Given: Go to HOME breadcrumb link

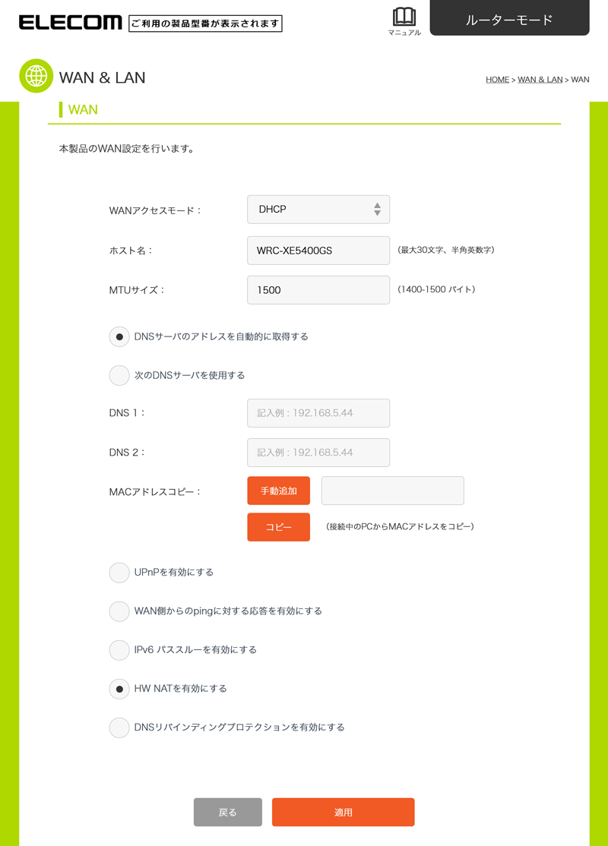Looking at the screenshot, I should (x=497, y=79).
